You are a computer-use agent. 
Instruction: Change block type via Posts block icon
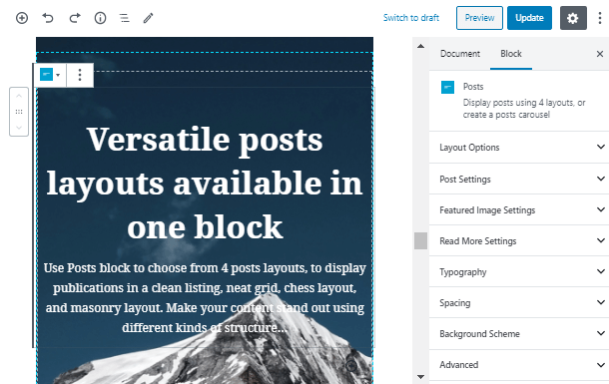tap(50, 75)
